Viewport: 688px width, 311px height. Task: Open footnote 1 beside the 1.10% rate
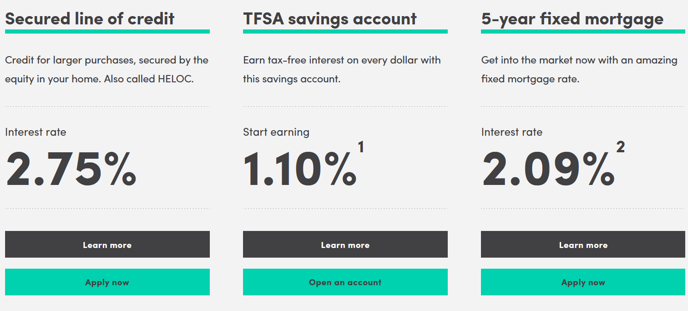pos(361,147)
